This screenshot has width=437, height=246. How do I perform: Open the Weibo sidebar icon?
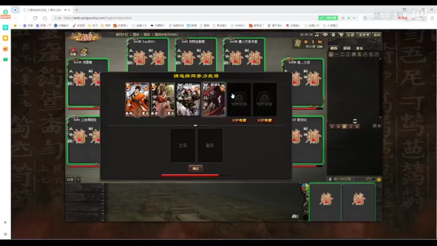tap(5, 49)
